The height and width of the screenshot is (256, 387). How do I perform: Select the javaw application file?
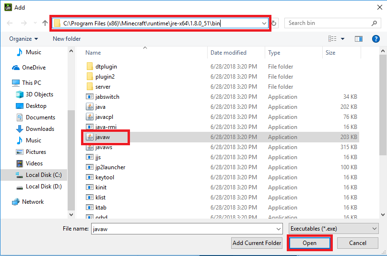(104, 137)
